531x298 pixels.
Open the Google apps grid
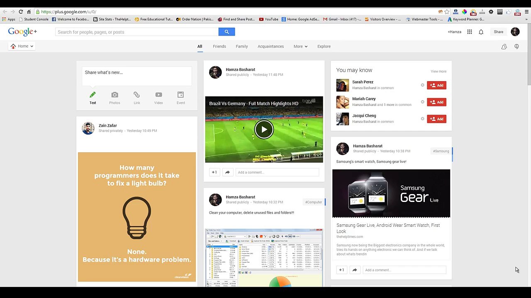[470, 32]
